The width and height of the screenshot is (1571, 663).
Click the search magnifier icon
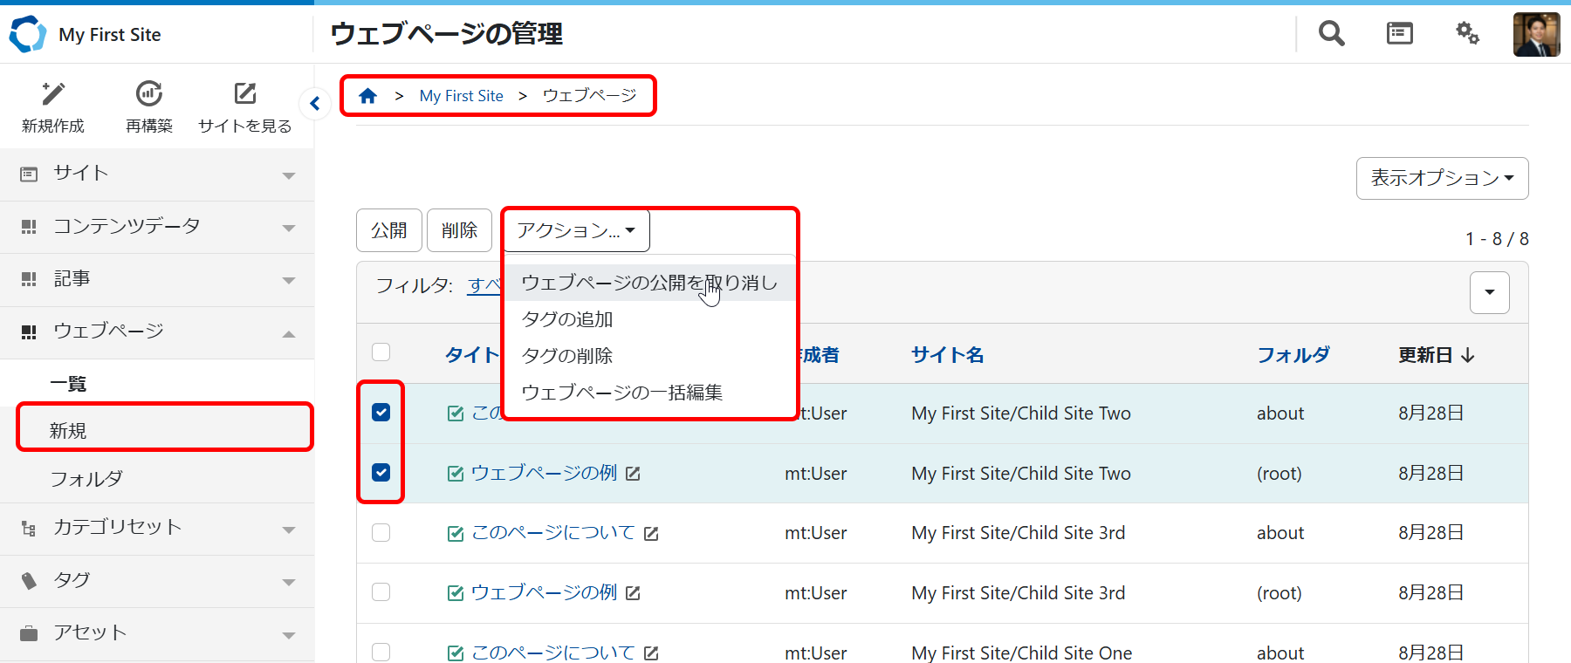(1331, 34)
